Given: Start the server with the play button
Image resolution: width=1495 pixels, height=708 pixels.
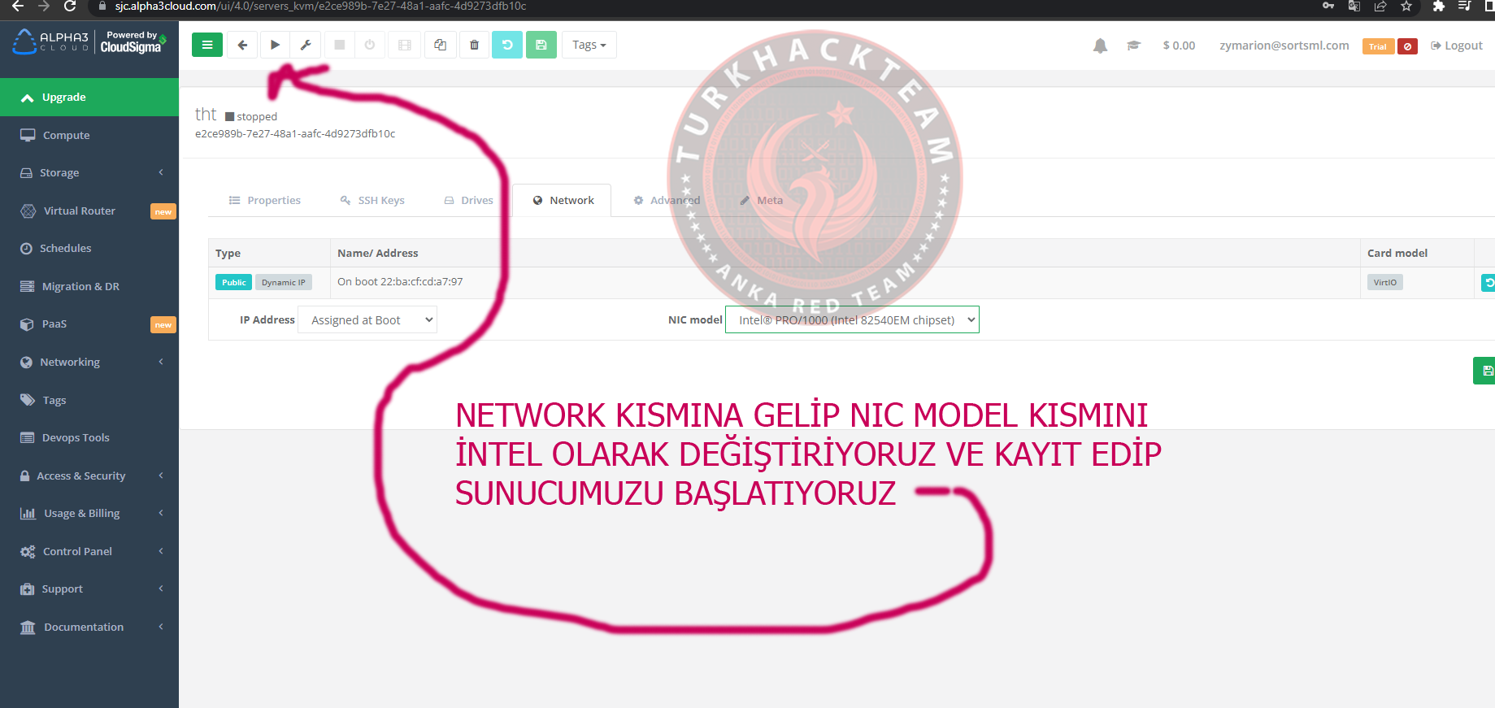Looking at the screenshot, I should pyautogui.click(x=275, y=45).
